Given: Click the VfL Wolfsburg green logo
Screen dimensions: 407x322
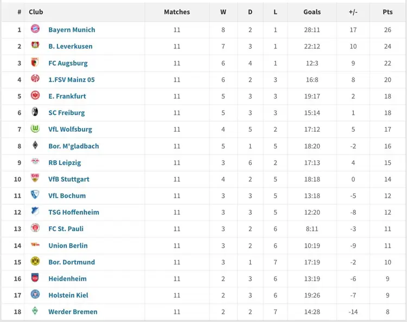Looking at the screenshot, I should click(x=35, y=129).
